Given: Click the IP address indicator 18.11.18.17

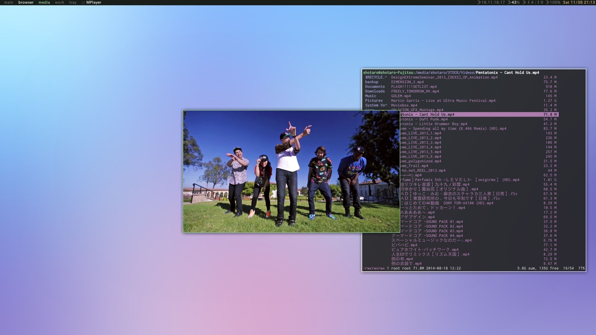Looking at the screenshot, I should [x=492, y=2].
